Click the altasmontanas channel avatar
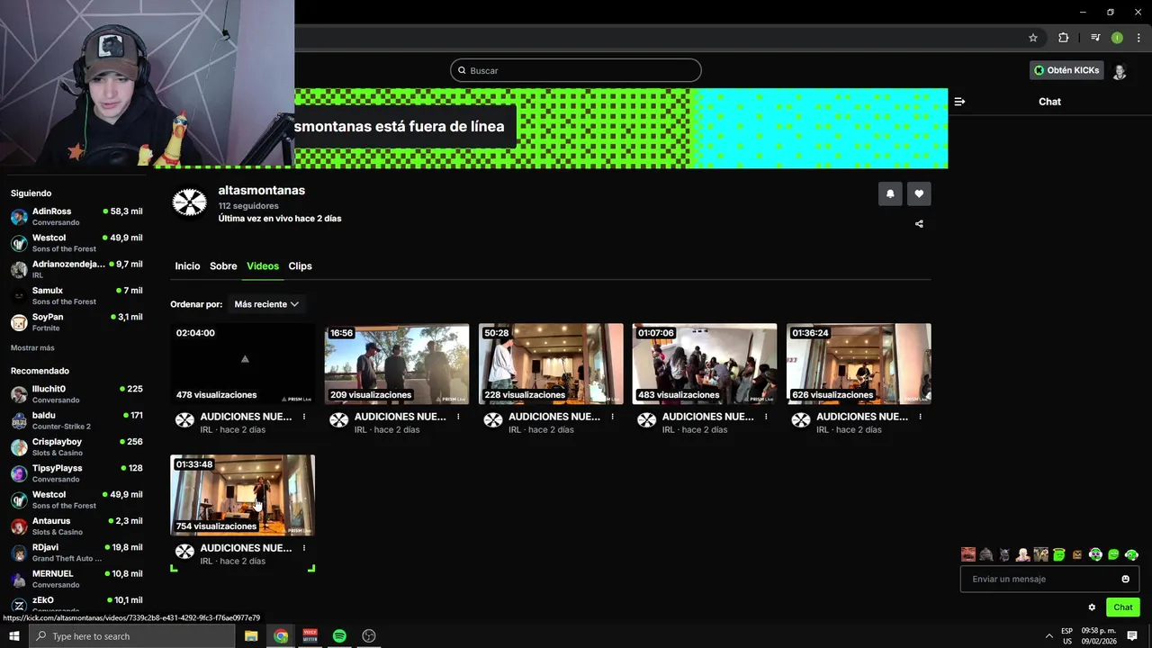1152x648 pixels. 190,202
